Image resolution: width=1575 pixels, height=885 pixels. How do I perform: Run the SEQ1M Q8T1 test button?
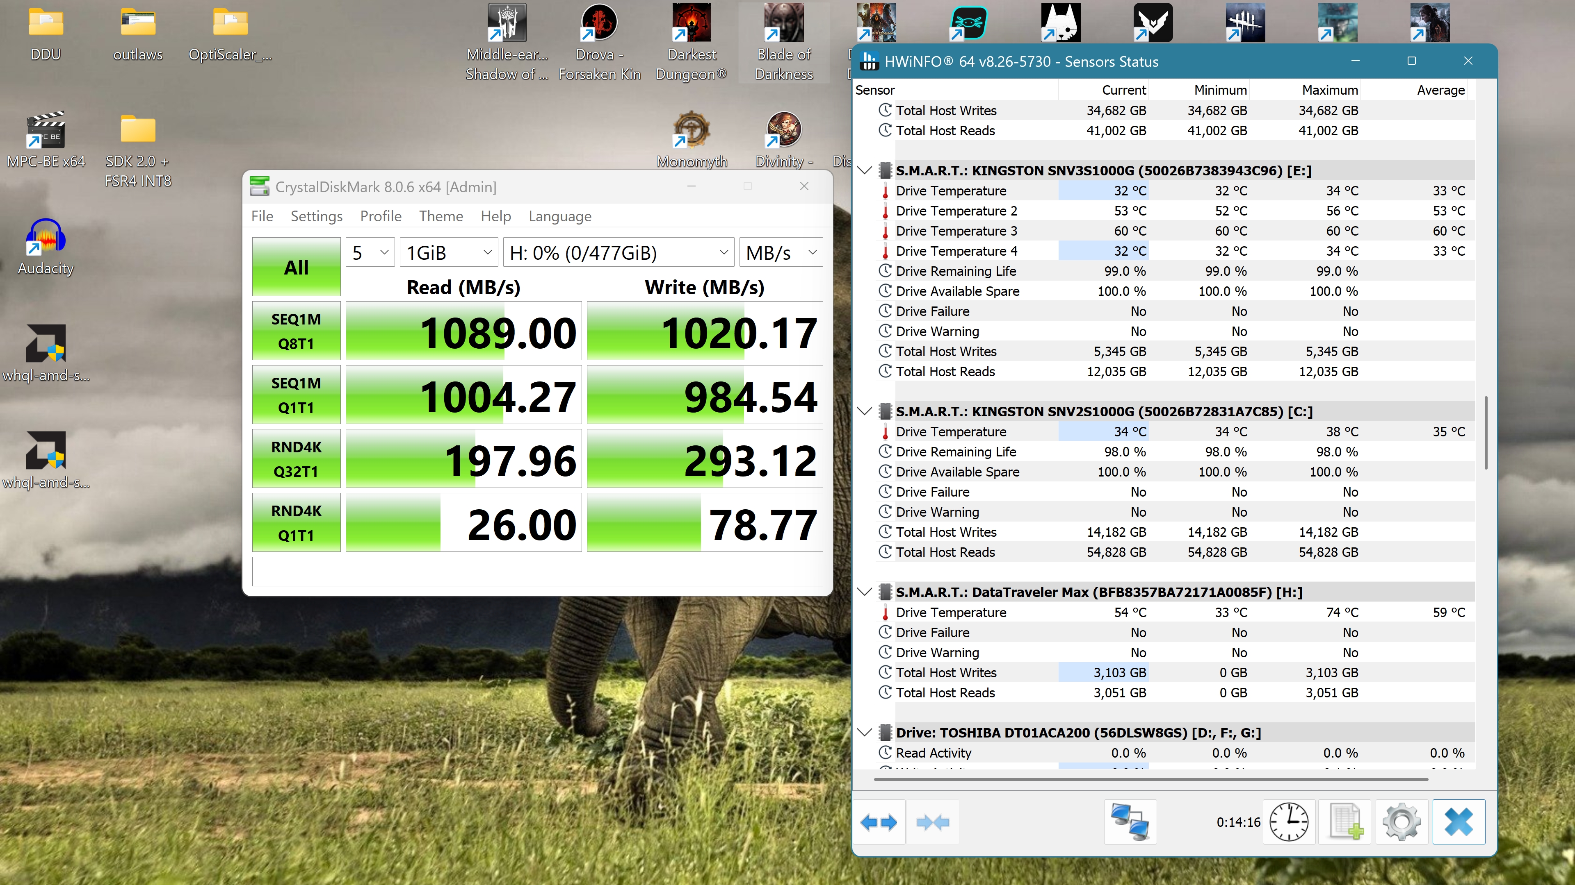pyautogui.click(x=296, y=331)
